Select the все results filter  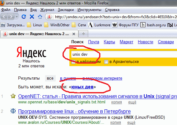coord(50,78)
